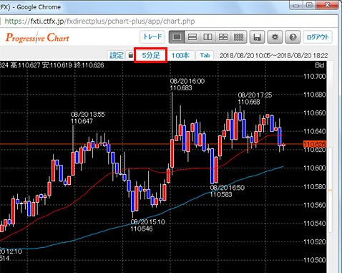Open the 100本 bar count selector
This screenshot has width=342, height=273.
click(180, 55)
